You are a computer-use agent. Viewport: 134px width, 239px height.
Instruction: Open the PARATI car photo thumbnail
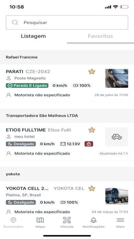click(117, 78)
